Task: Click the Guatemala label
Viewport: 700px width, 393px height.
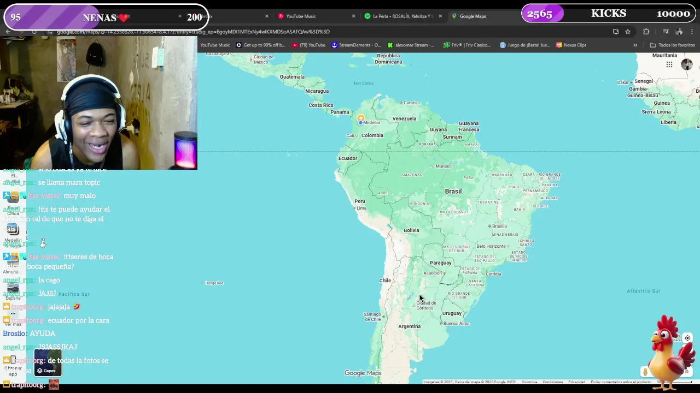Action: click(x=292, y=77)
